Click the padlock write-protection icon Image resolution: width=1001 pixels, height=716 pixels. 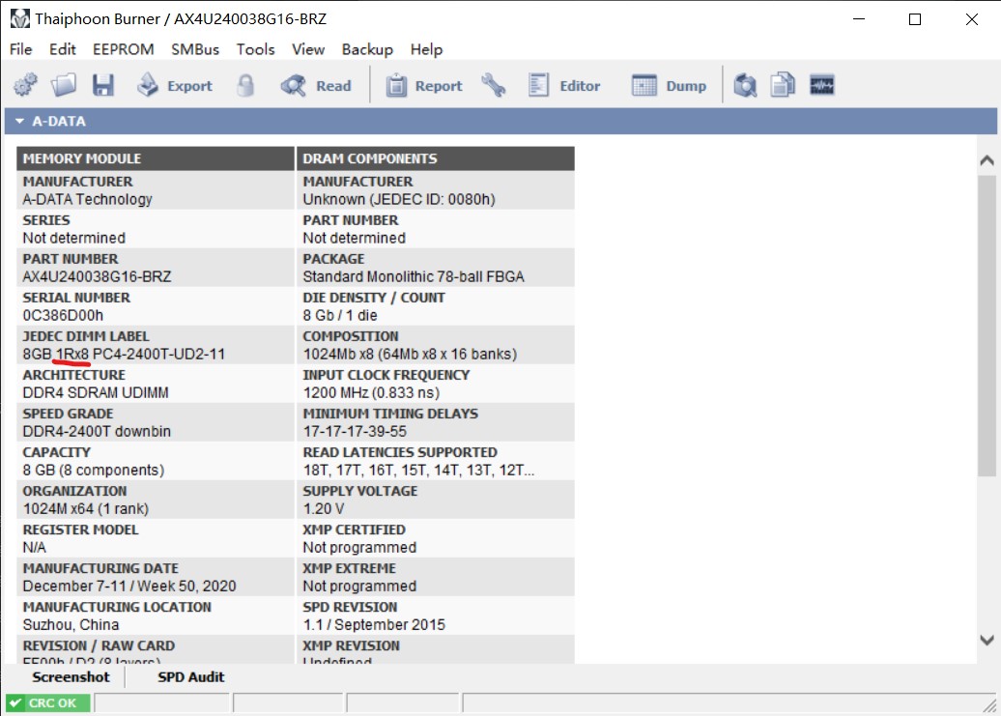click(245, 85)
